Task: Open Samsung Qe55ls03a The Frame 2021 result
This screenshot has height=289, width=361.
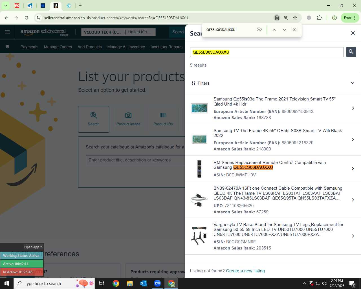Action: 273,108
